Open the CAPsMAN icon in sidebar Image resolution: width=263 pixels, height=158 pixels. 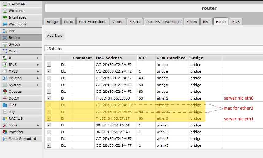click(x=5, y=4)
